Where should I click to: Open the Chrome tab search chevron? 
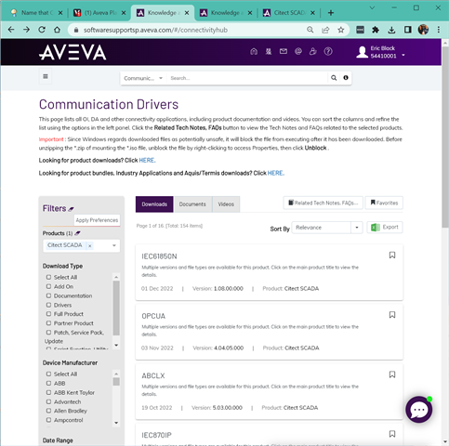tap(372, 7)
